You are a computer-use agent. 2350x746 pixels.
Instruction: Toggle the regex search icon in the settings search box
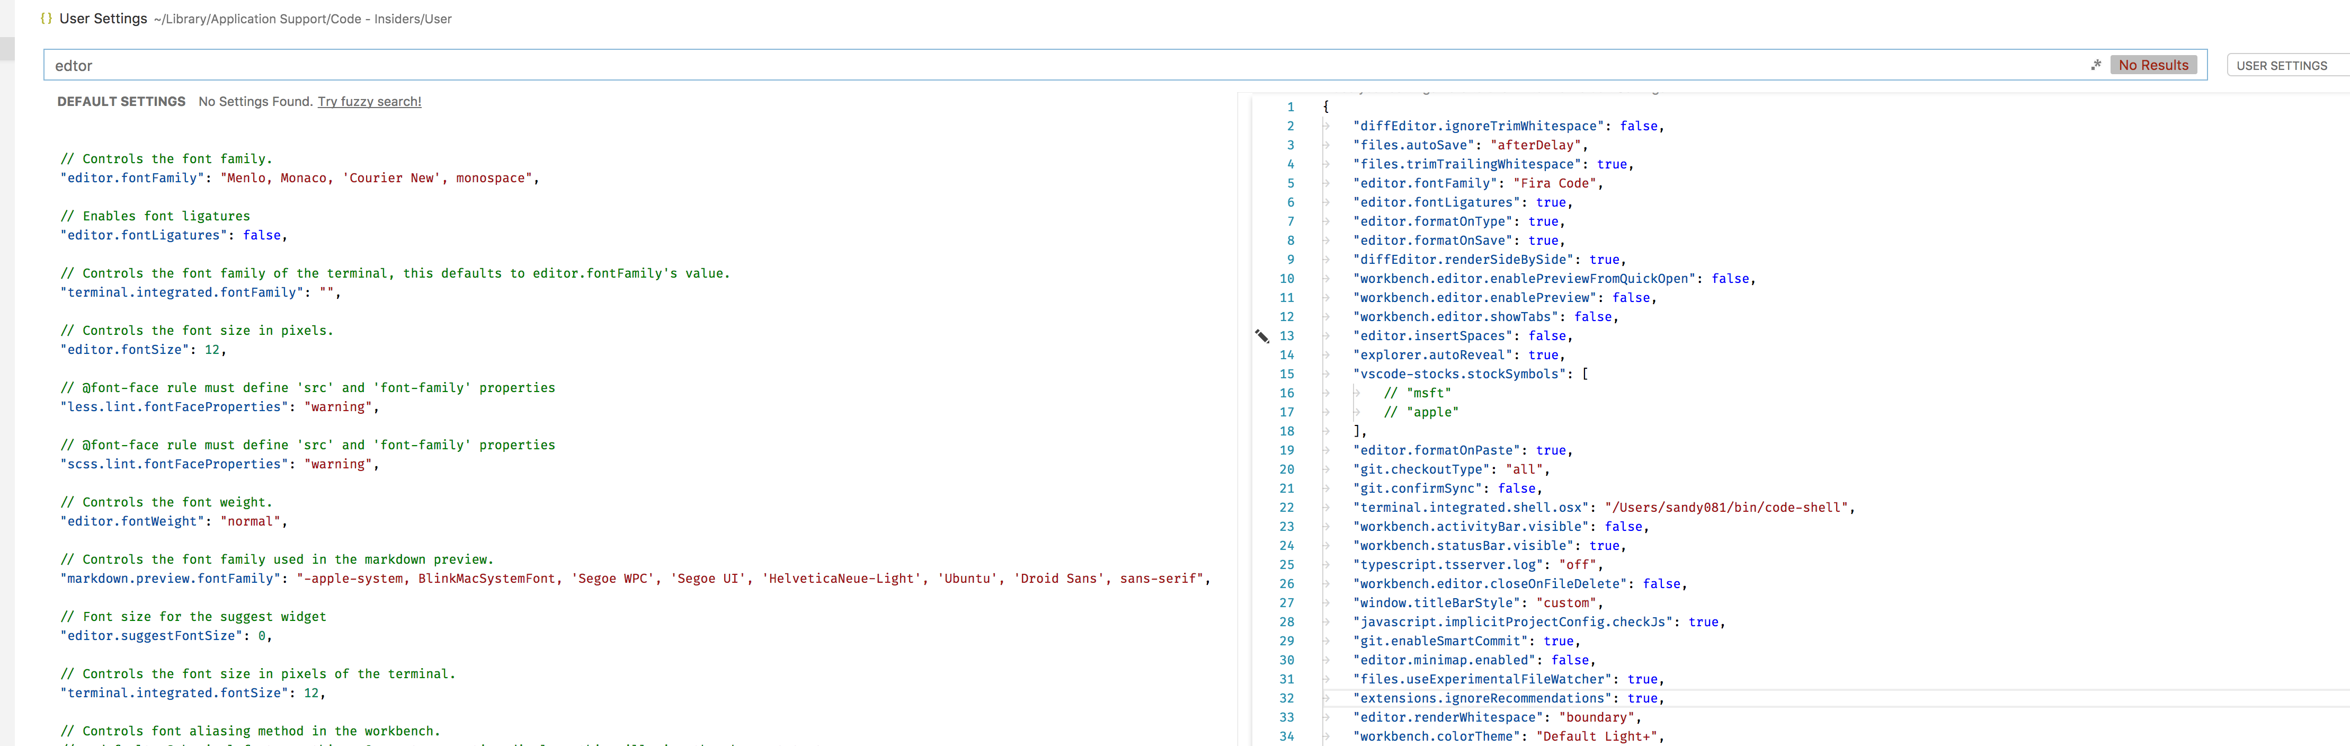(x=2096, y=65)
